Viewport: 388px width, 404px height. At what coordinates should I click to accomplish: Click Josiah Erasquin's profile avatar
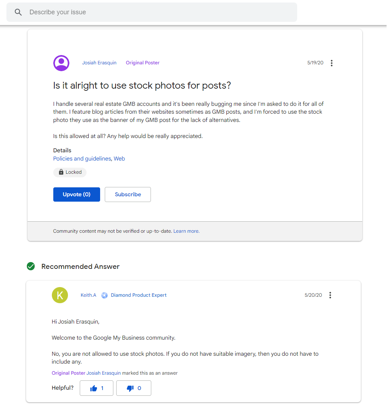(x=61, y=63)
